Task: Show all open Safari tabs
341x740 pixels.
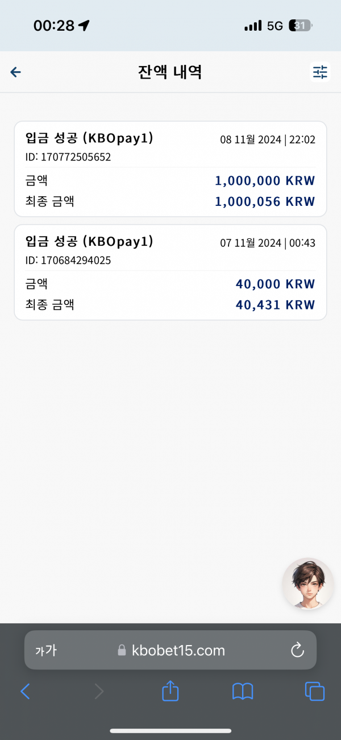Action: click(x=315, y=692)
